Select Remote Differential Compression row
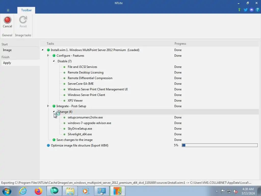 pos(90,78)
